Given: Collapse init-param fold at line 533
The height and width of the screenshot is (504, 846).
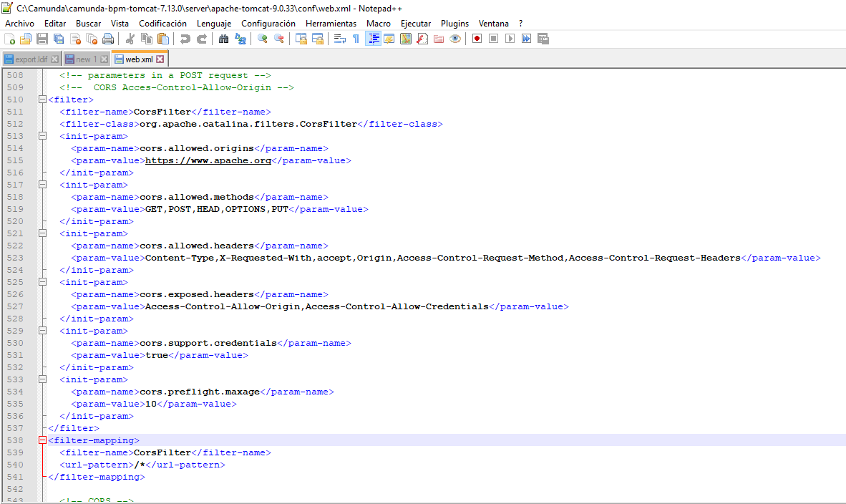Looking at the screenshot, I should (43, 379).
